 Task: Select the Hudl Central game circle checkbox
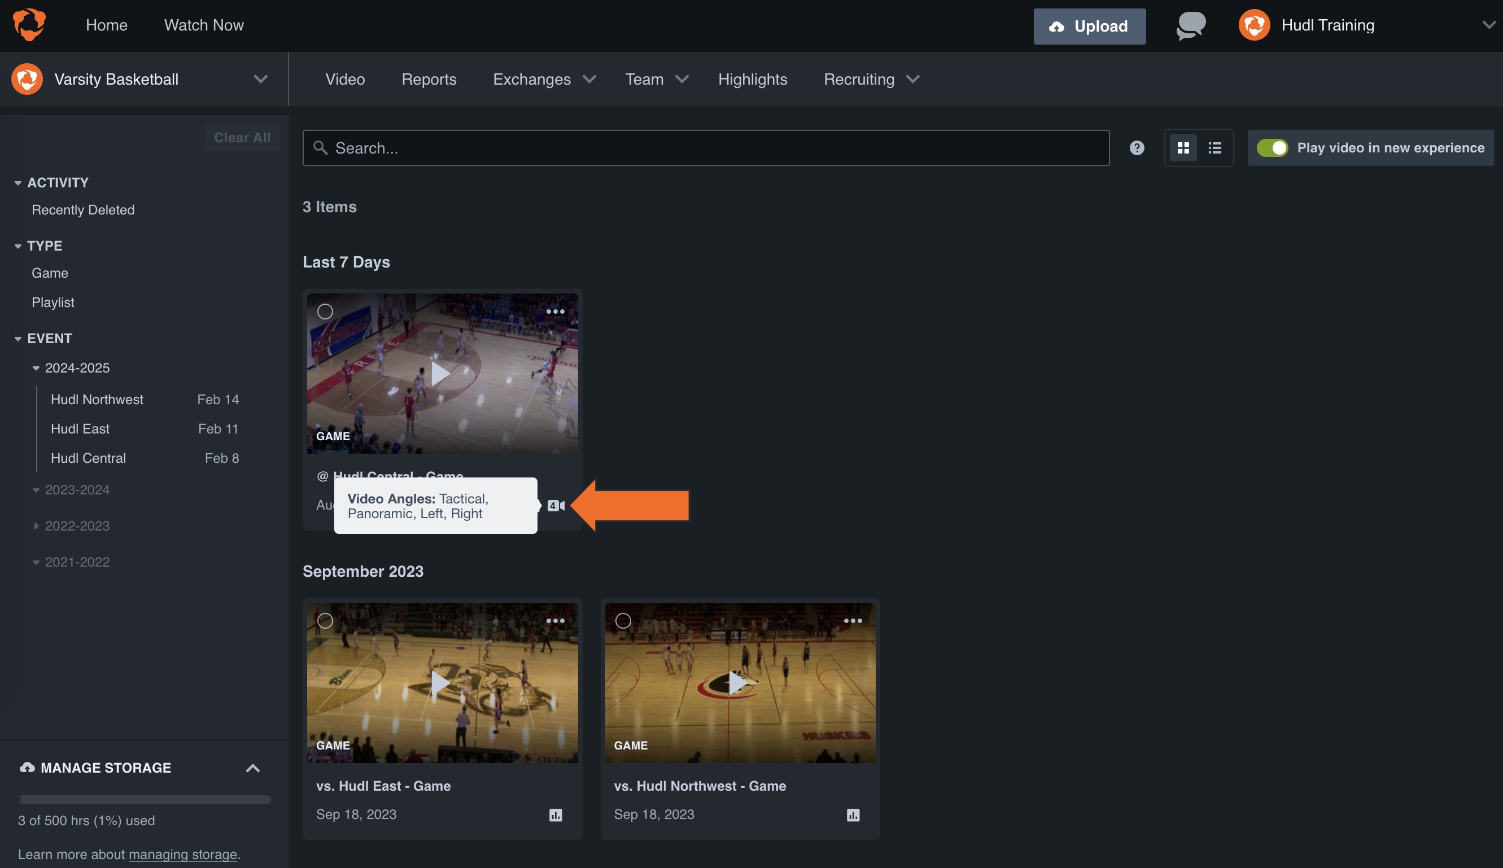[326, 311]
